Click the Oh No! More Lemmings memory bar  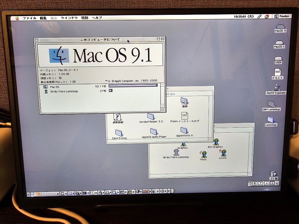[111, 90]
